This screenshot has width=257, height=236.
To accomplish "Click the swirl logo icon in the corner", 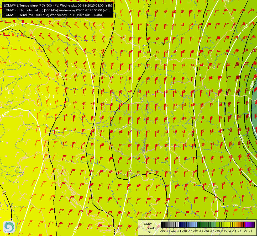I will click(x=9, y=227).
